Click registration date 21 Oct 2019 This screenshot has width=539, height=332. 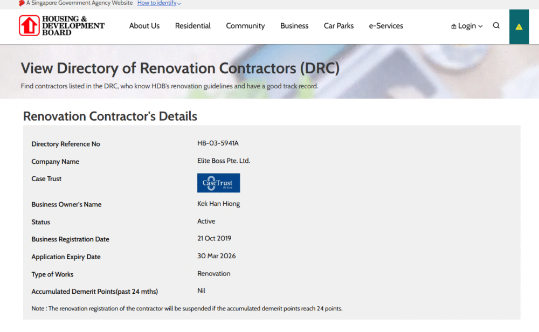tap(214, 238)
